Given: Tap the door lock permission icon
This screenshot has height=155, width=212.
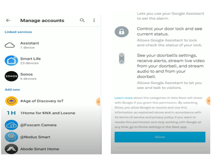Looking at the screenshot, I should click(x=122, y=32).
